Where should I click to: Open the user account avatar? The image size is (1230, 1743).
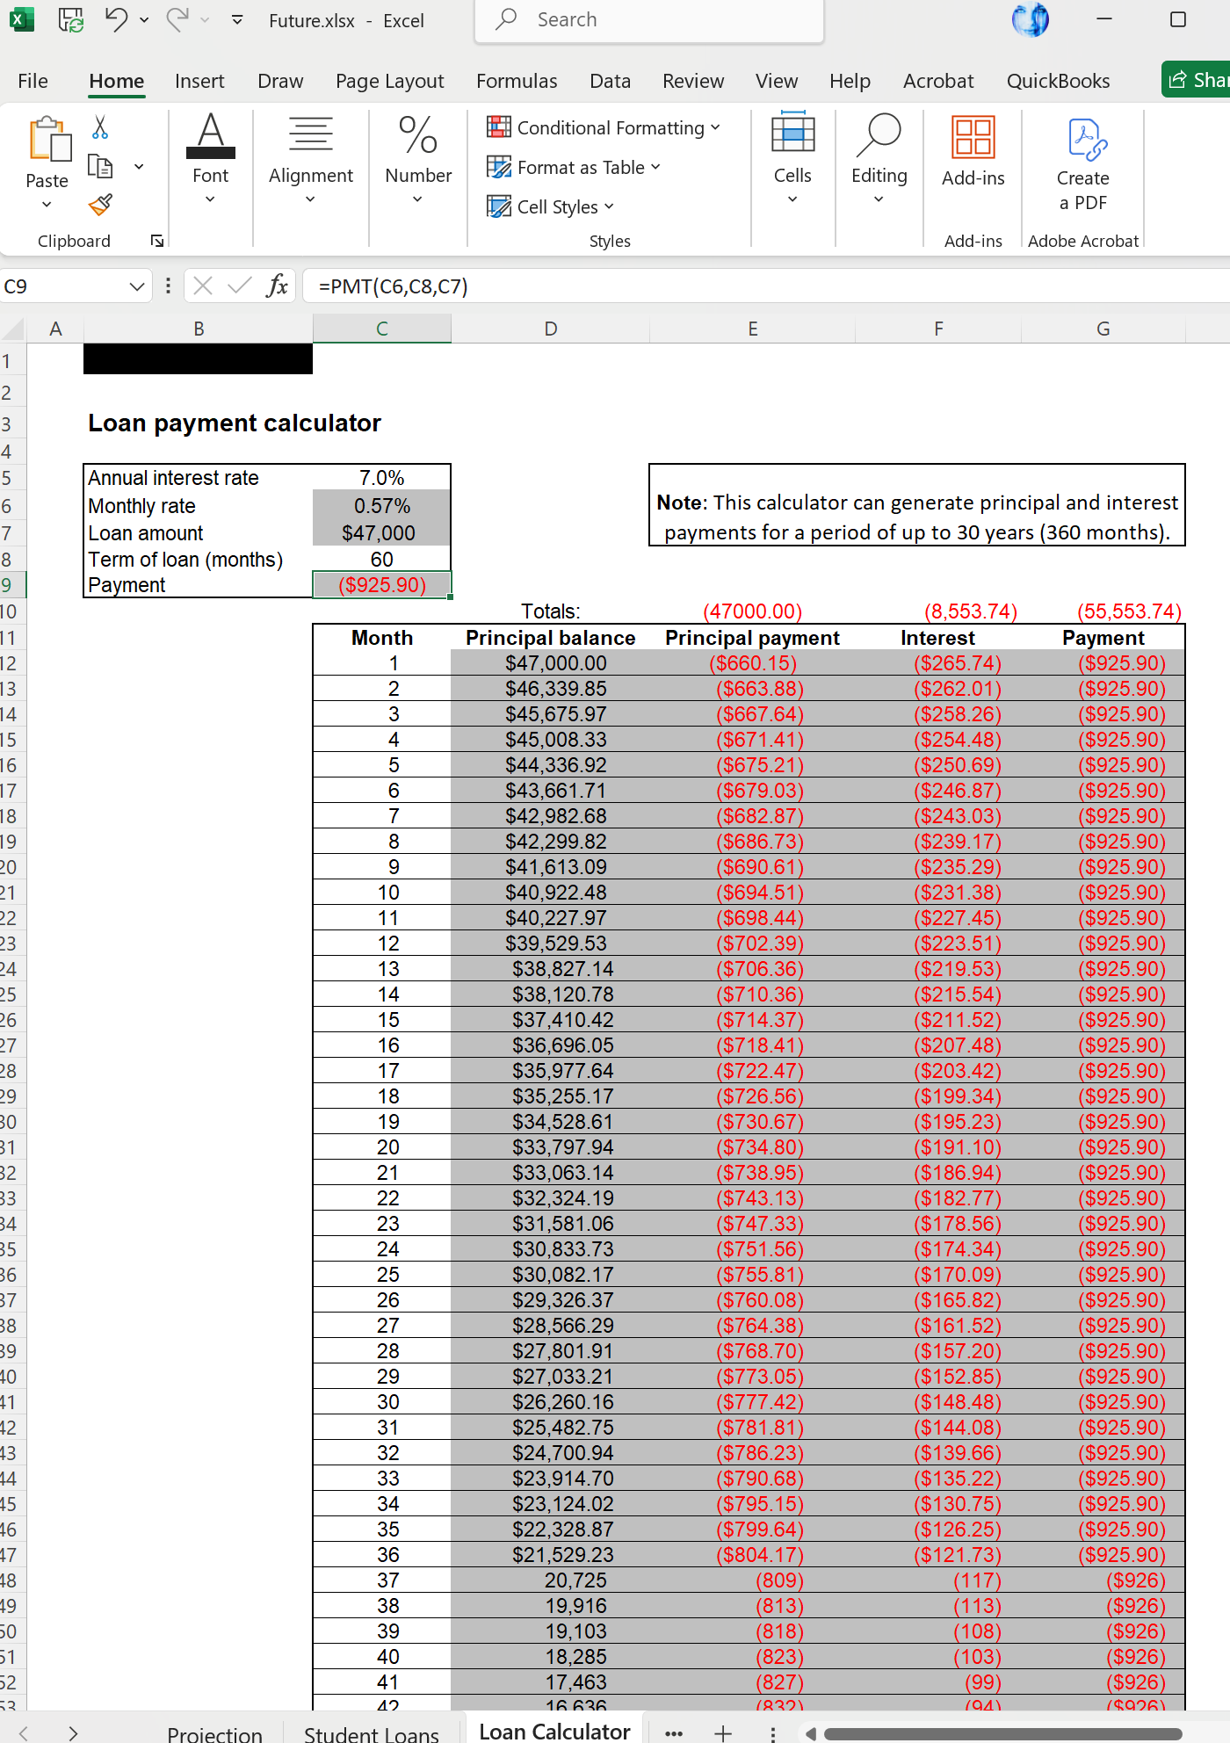pos(1031,19)
